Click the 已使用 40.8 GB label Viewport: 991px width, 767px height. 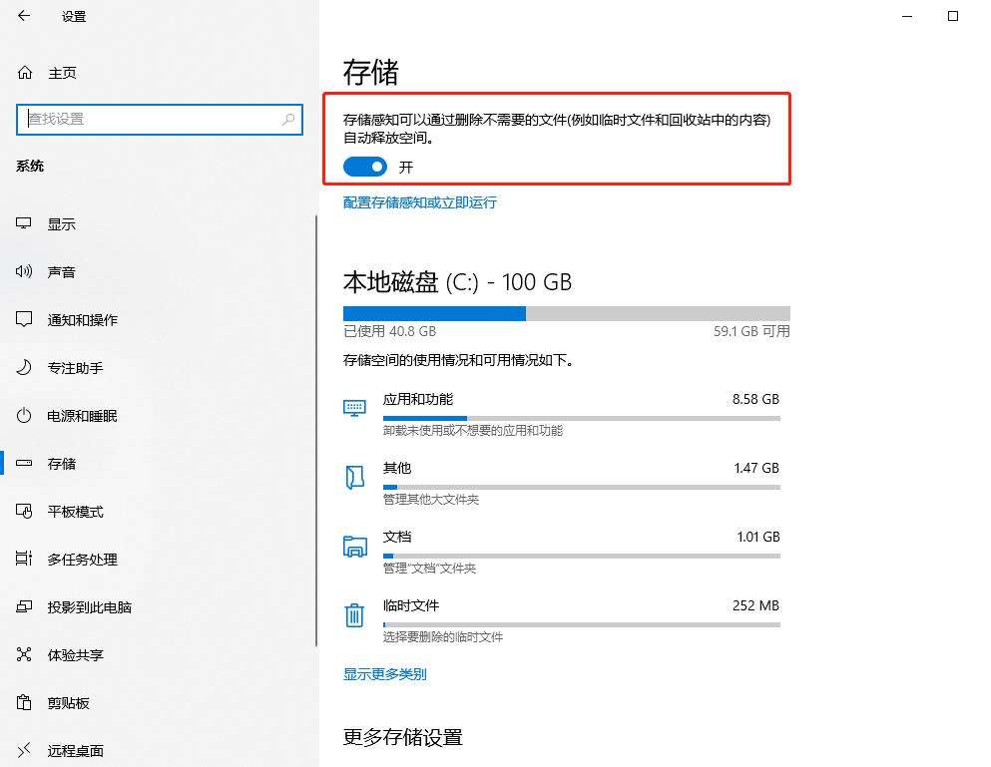point(390,331)
